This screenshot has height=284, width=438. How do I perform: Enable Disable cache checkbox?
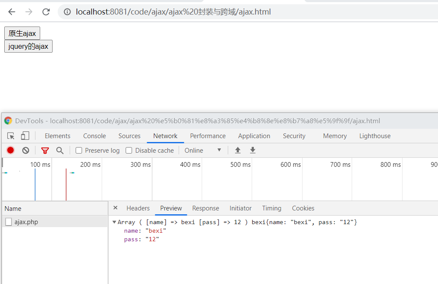point(129,151)
